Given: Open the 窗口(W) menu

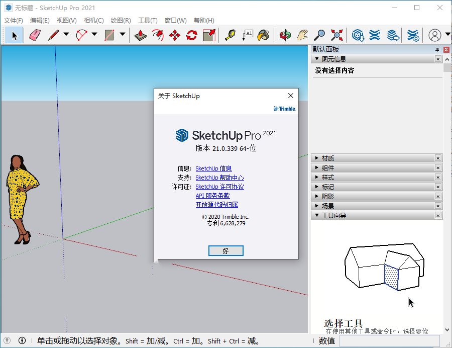Looking at the screenshot, I should click(x=176, y=21).
